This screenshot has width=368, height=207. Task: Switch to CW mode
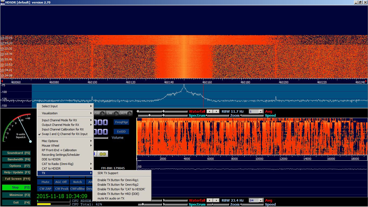pyautogui.click(x=112, y=113)
